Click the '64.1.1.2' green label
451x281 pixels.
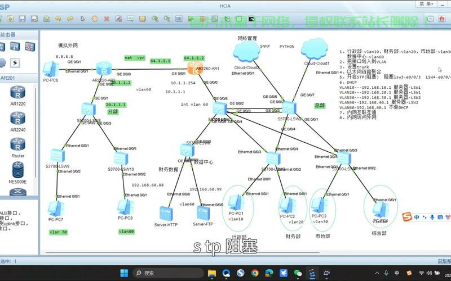[x=194, y=58]
